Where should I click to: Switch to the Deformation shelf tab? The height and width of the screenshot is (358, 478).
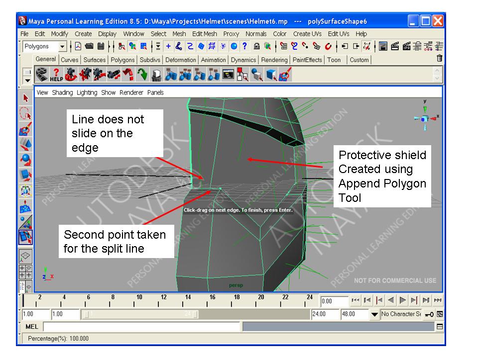click(x=180, y=60)
